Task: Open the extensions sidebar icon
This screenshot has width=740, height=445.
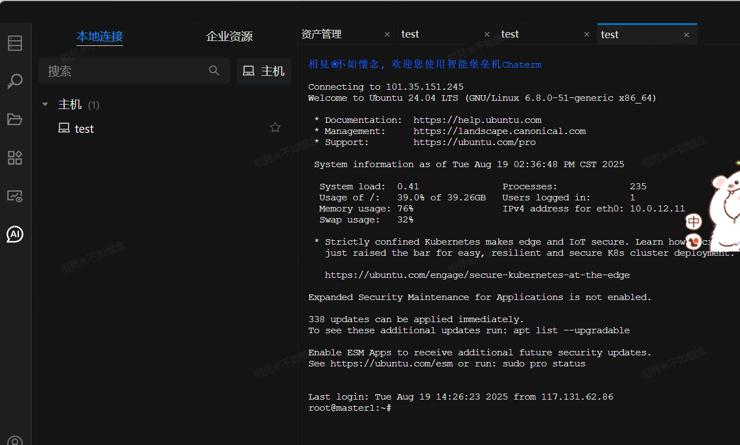Action: 15,158
